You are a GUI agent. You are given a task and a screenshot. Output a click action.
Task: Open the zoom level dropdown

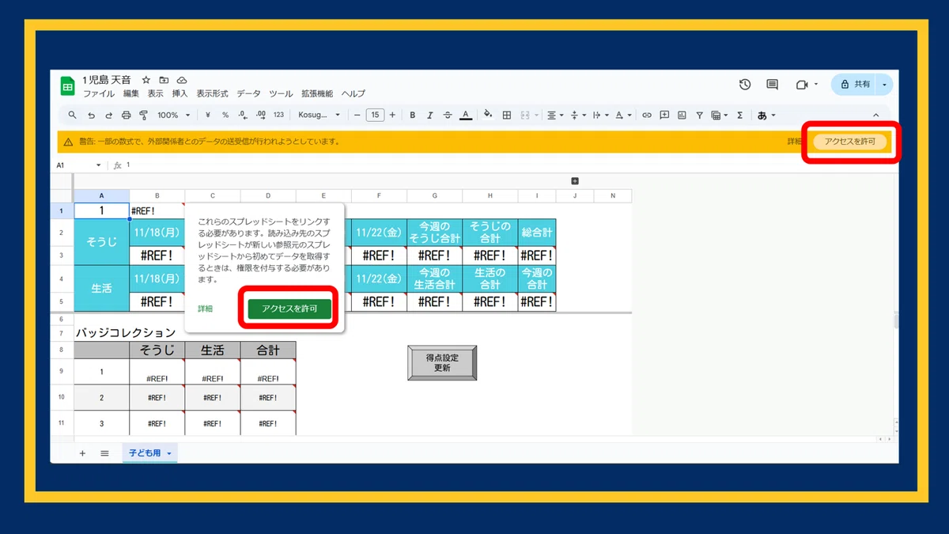(x=173, y=116)
